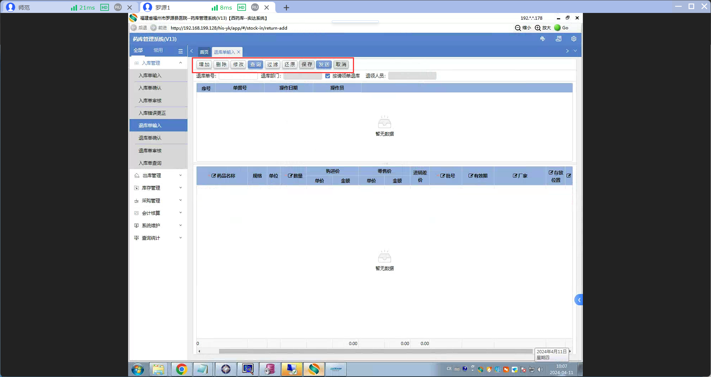Open 入库单查询 in the sidebar
The image size is (711, 377).
tap(158, 163)
